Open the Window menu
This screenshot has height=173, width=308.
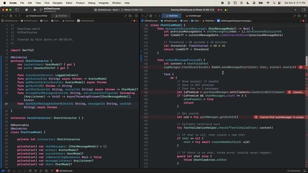coord(116,3)
